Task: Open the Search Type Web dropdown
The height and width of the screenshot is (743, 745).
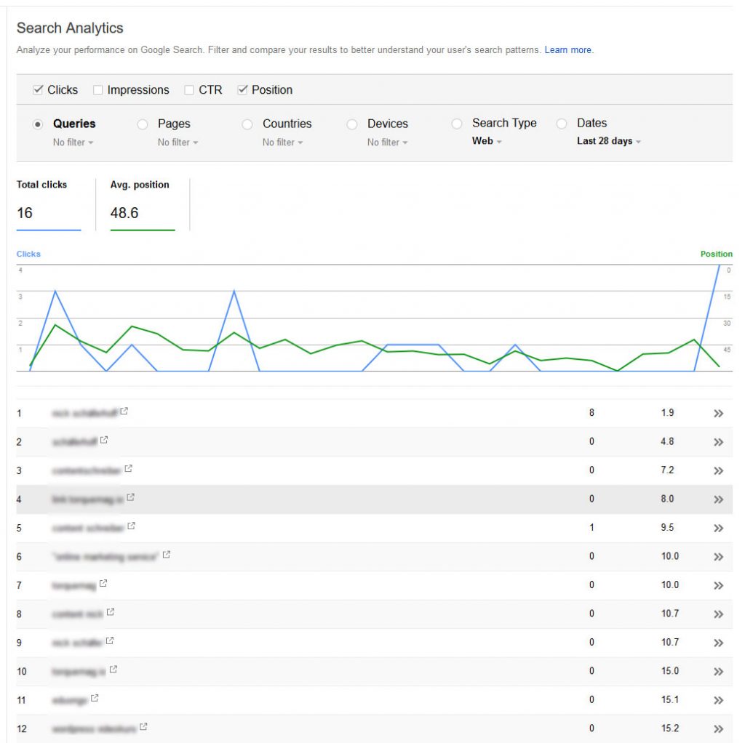Action: pos(487,141)
